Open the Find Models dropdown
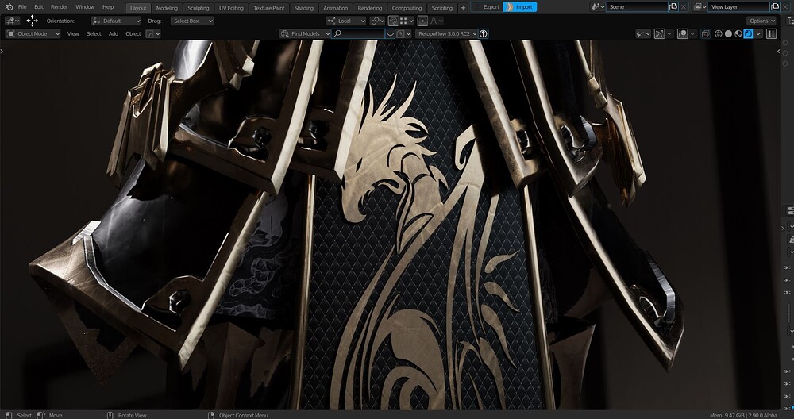Image resolution: width=794 pixels, height=419 pixels. 304,34
